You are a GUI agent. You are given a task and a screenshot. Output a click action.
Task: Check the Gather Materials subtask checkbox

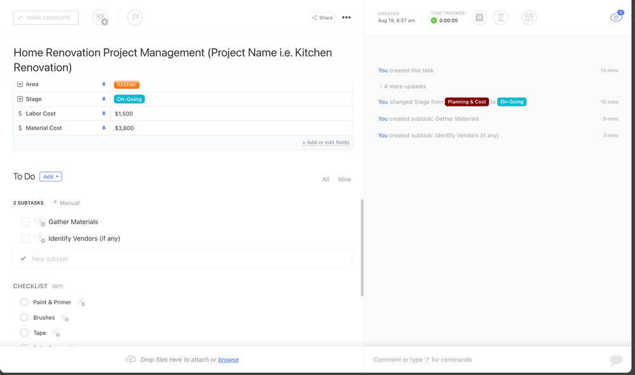(x=24, y=221)
